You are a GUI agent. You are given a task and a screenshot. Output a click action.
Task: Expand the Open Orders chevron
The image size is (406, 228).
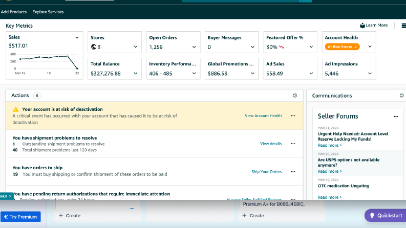tap(194, 47)
